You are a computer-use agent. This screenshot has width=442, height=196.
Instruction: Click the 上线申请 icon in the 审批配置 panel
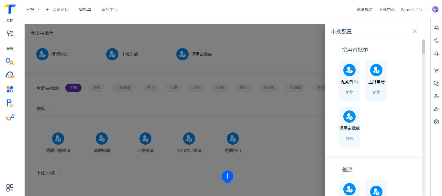click(376, 70)
